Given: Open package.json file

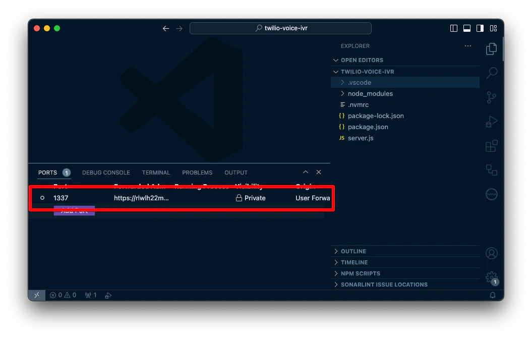Looking at the screenshot, I should click(405, 127).
